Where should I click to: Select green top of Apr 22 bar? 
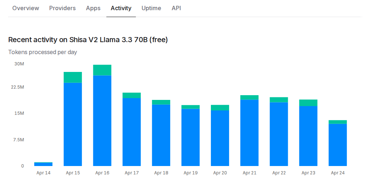[x=279, y=100]
